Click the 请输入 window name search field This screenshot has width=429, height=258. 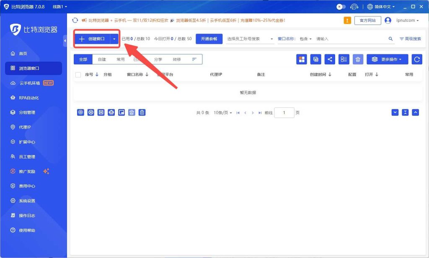[x=350, y=39]
